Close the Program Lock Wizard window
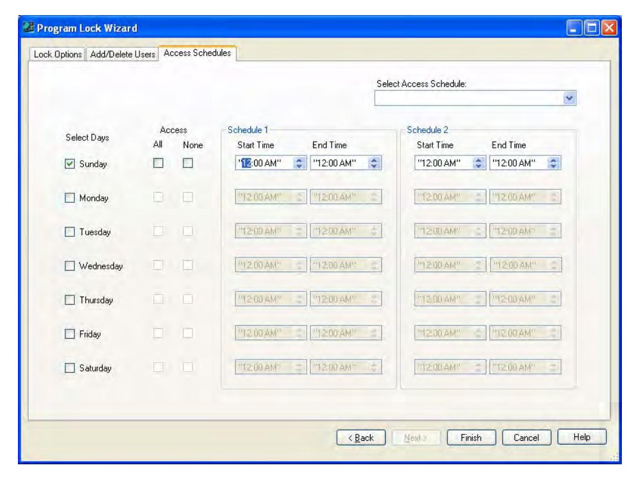637x478 pixels. click(x=609, y=28)
